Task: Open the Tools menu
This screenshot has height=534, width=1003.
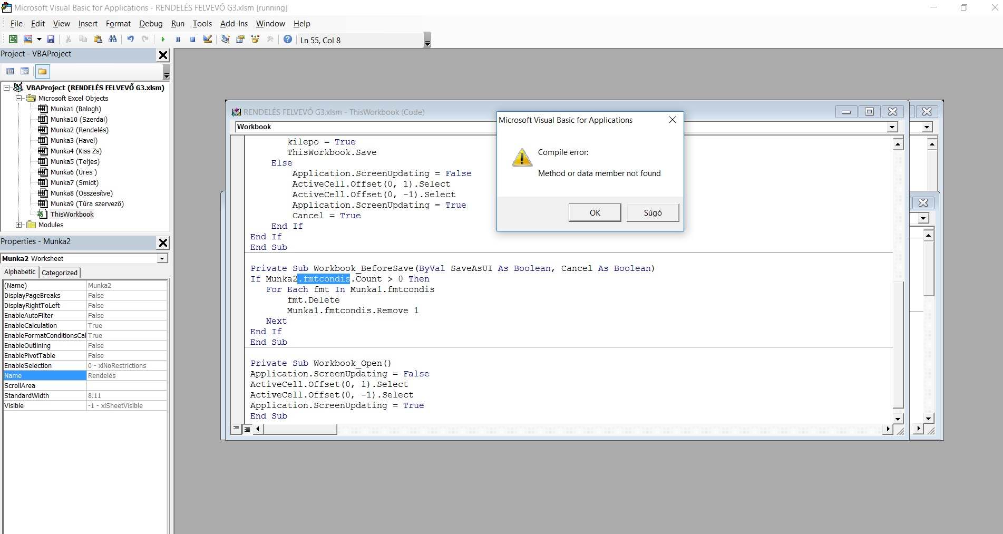Action: pyautogui.click(x=202, y=24)
